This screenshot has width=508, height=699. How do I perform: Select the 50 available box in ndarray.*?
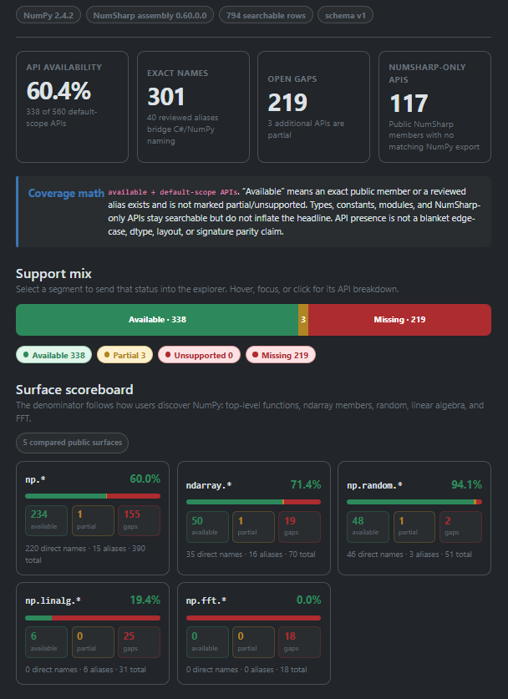207,526
